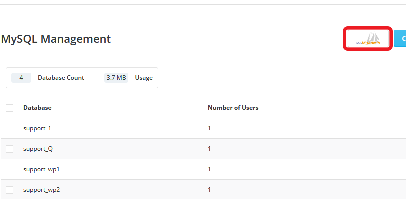Viewport: 406px width, 199px height.
Task: Select the support_Q row checkbox
Action: click(x=10, y=149)
